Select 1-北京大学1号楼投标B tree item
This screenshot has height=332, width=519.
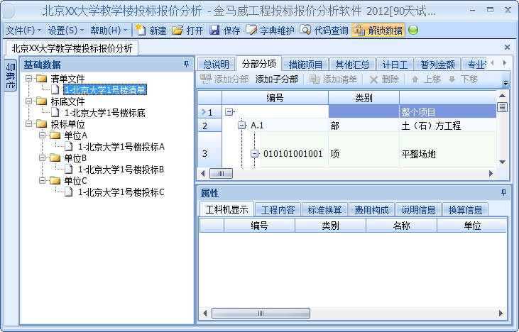click(x=121, y=170)
